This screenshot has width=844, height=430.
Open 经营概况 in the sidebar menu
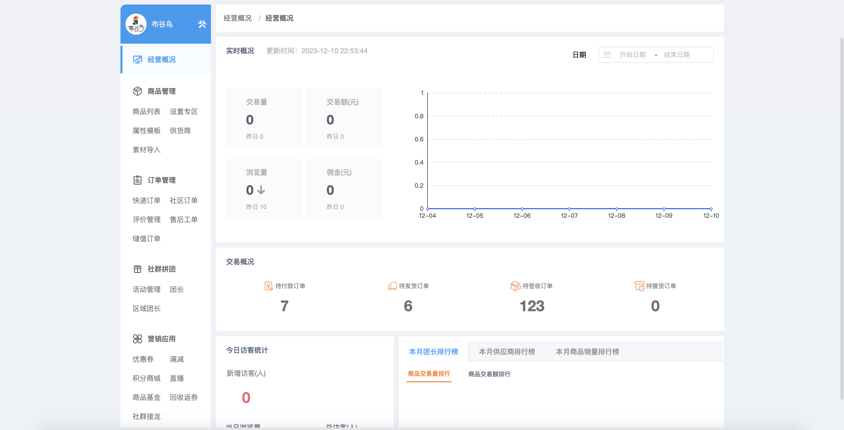click(166, 60)
